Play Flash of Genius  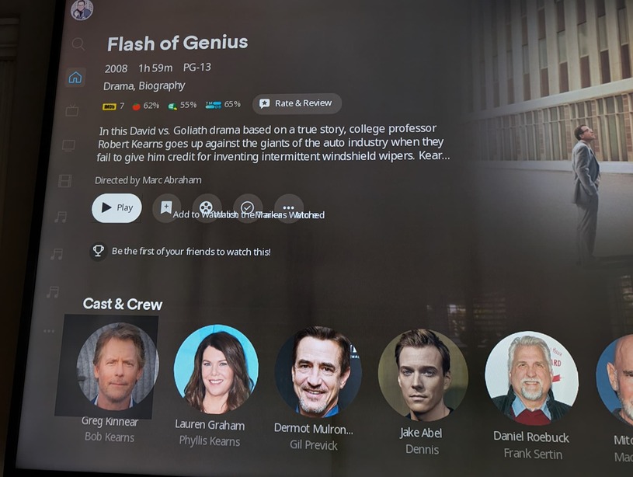click(x=117, y=208)
